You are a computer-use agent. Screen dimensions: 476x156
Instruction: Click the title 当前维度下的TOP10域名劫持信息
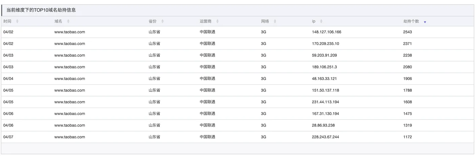pos(41,10)
